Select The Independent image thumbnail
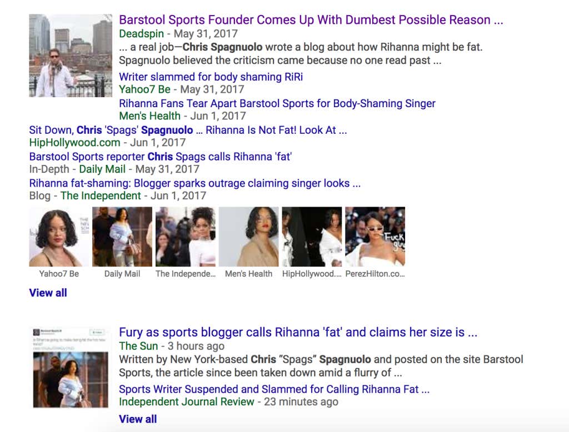 tap(186, 237)
